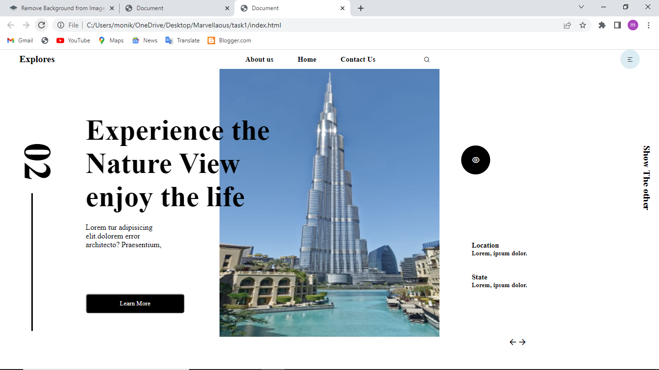Image resolution: width=659 pixels, height=370 pixels.
Task: Open the browser extensions puzzle icon
Action: pos(602,25)
